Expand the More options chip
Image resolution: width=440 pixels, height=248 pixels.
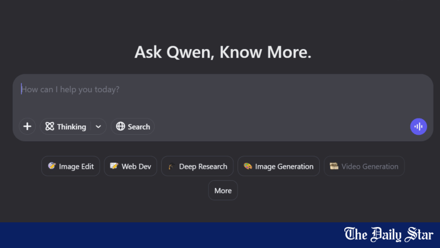tap(223, 191)
